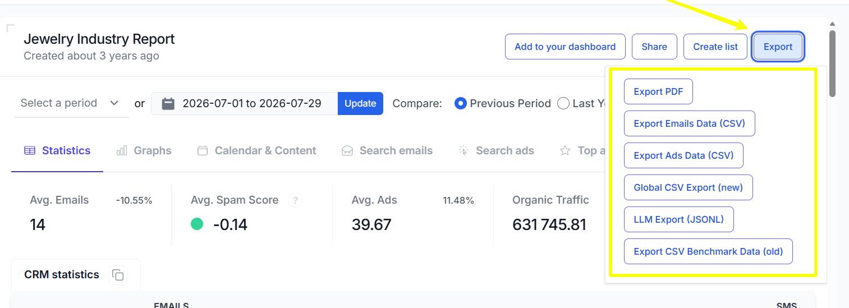Viewport: 849px width, 308px height.
Task: Click the calendar icon in date range field
Action: coord(168,104)
